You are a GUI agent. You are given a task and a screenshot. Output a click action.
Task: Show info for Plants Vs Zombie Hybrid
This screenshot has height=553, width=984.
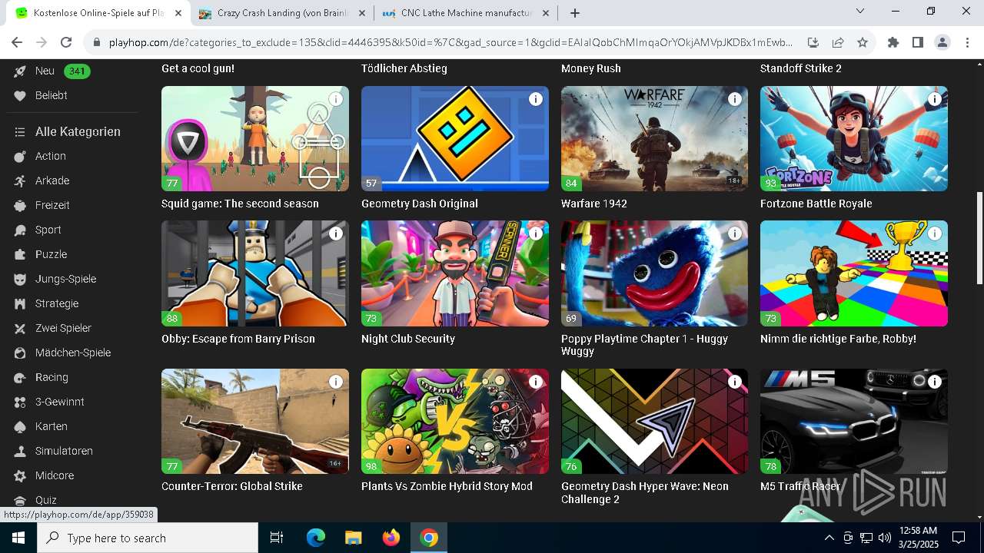click(536, 382)
